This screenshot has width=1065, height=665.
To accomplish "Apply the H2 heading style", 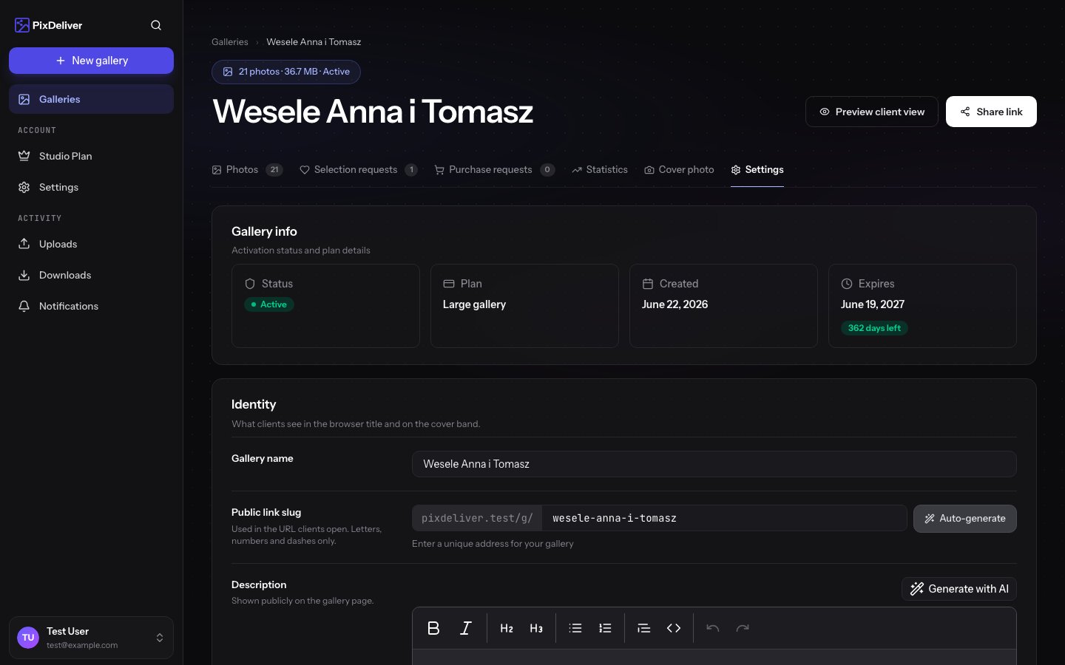I will (x=507, y=628).
